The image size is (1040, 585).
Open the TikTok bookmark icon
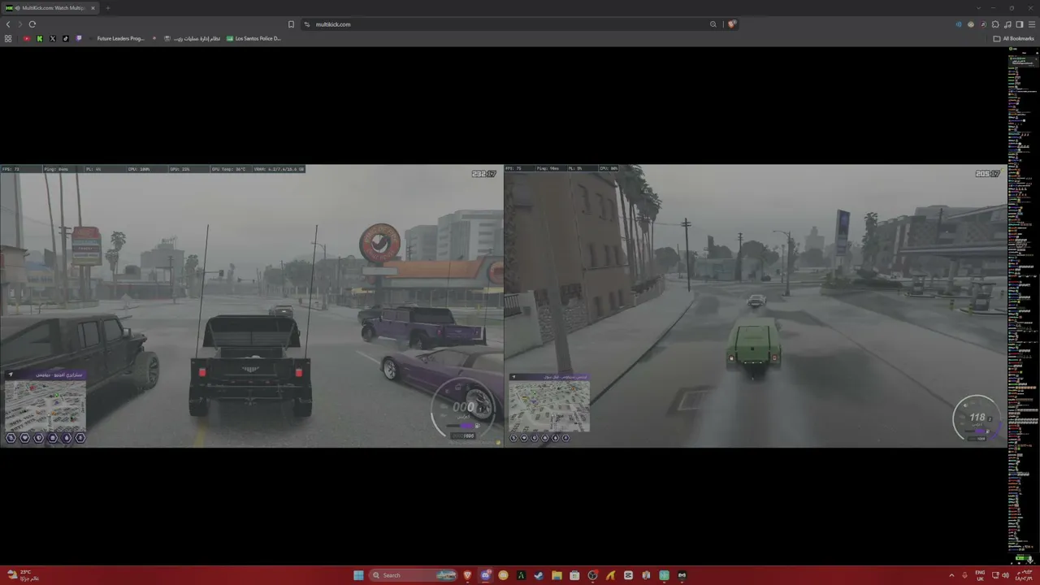point(65,38)
